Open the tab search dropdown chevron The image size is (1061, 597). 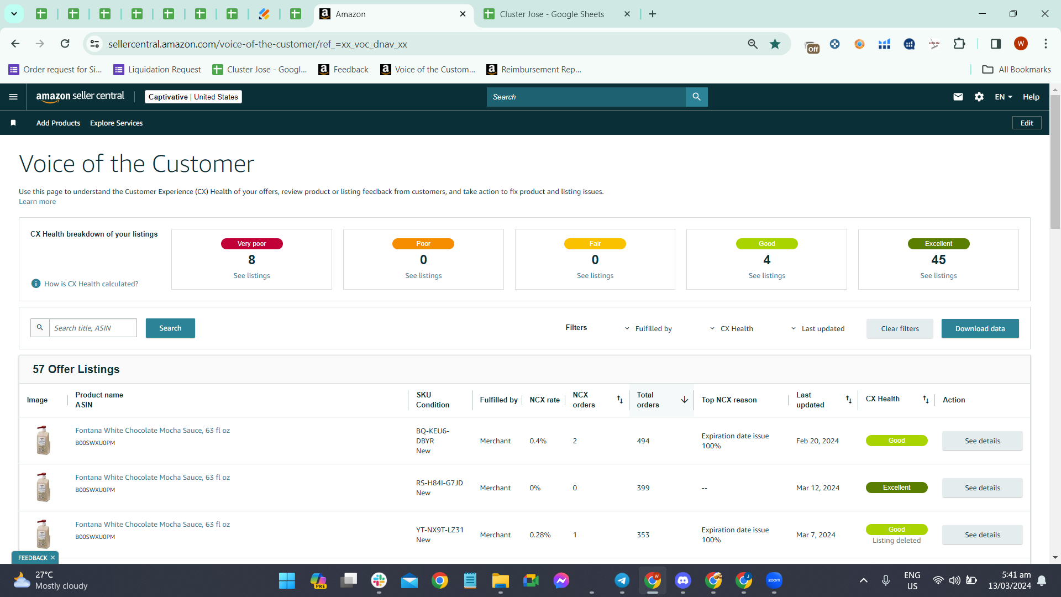point(14,14)
